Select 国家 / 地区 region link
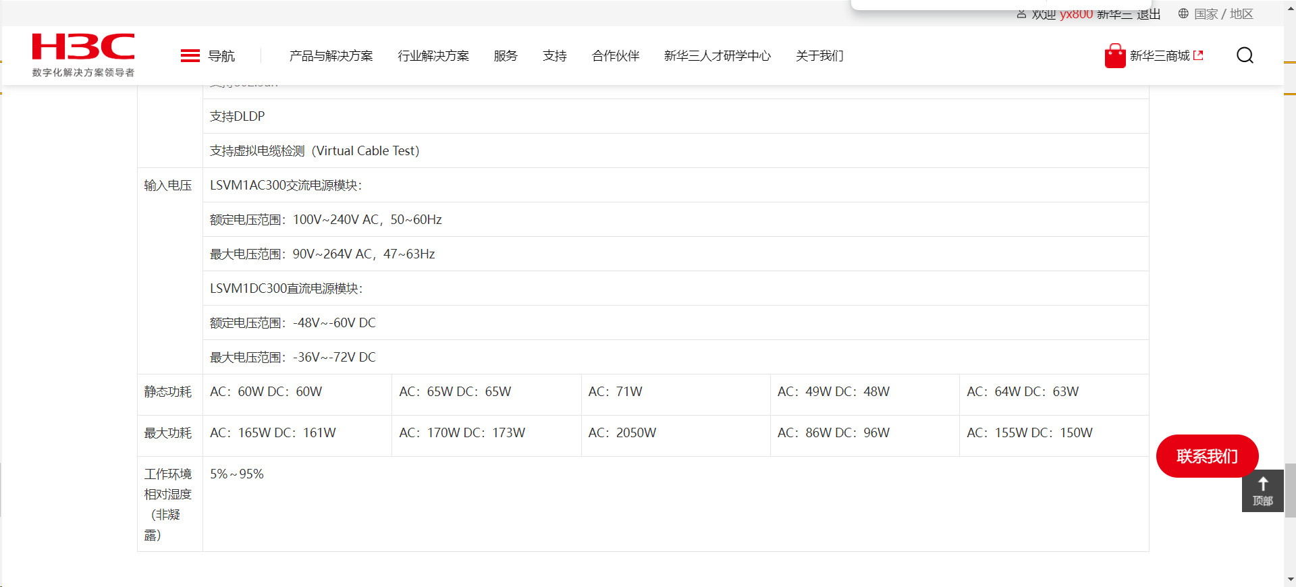The height and width of the screenshot is (587, 1296). click(1223, 14)
